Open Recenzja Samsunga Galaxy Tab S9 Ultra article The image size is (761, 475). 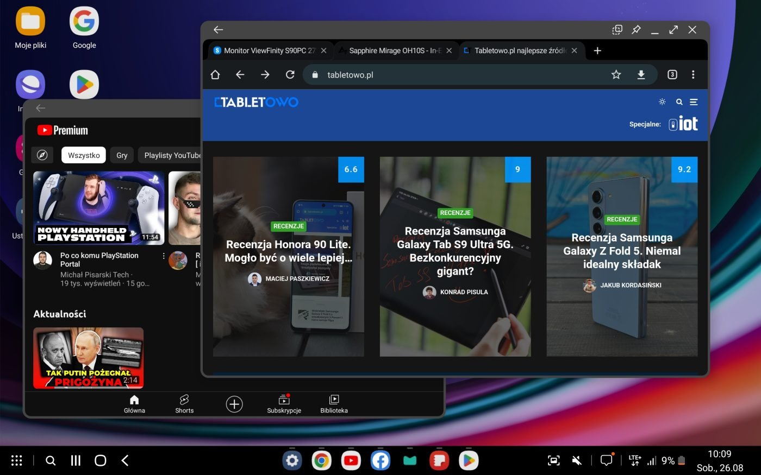456,251
